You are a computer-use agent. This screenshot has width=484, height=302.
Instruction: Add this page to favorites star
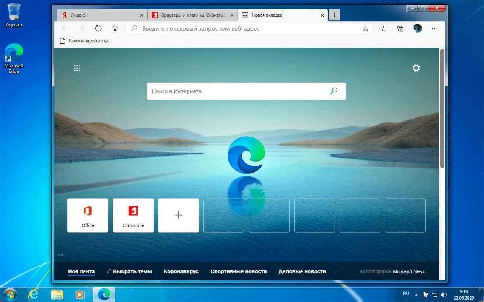pyautogui.click(x=365, y=28)
